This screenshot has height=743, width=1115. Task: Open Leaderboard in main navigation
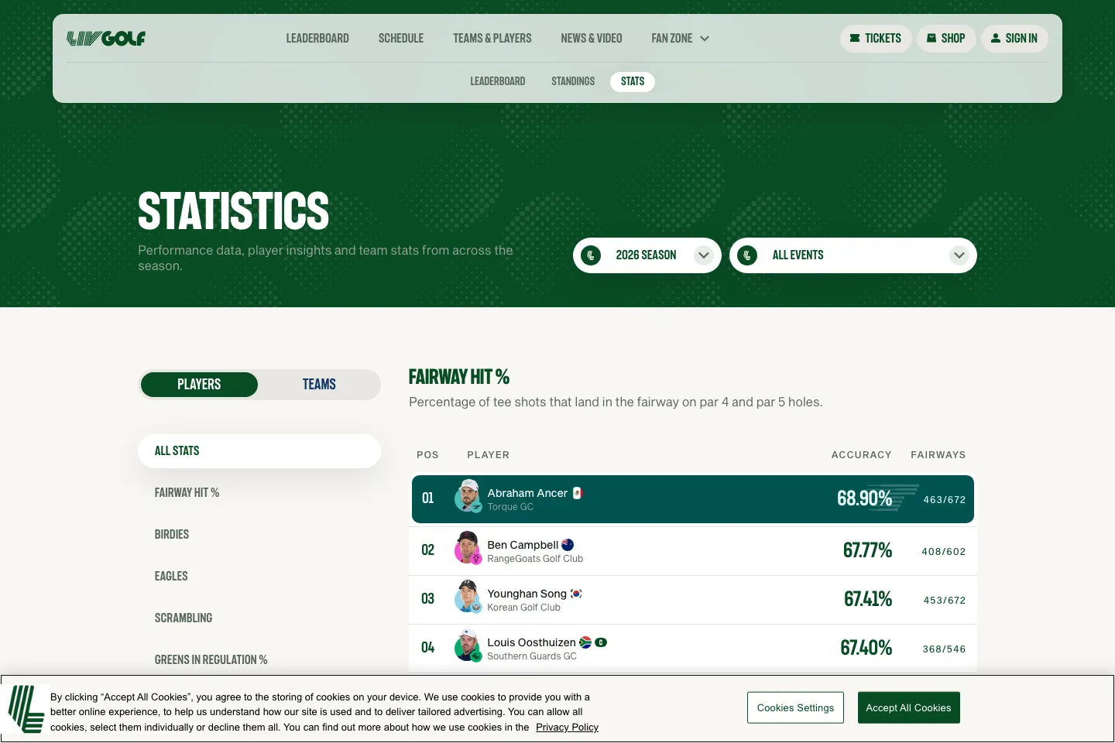[317, 38]
